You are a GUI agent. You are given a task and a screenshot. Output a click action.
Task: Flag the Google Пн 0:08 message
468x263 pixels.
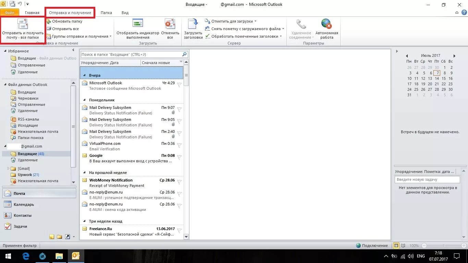click(x=179, y=158)
